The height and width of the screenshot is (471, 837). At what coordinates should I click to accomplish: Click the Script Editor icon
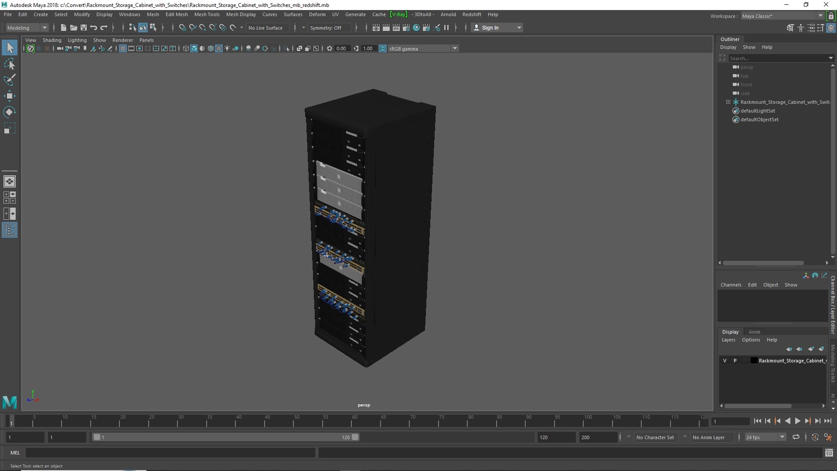(829, 453)
